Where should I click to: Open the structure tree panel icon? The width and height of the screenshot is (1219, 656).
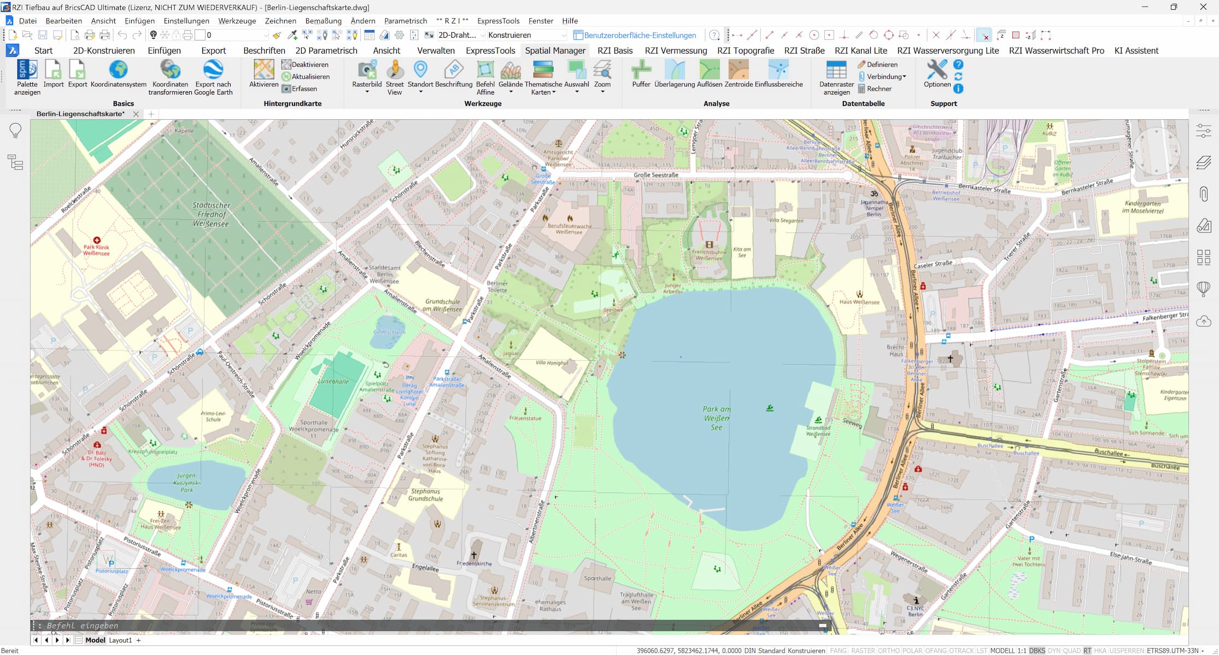pos(15,162)
